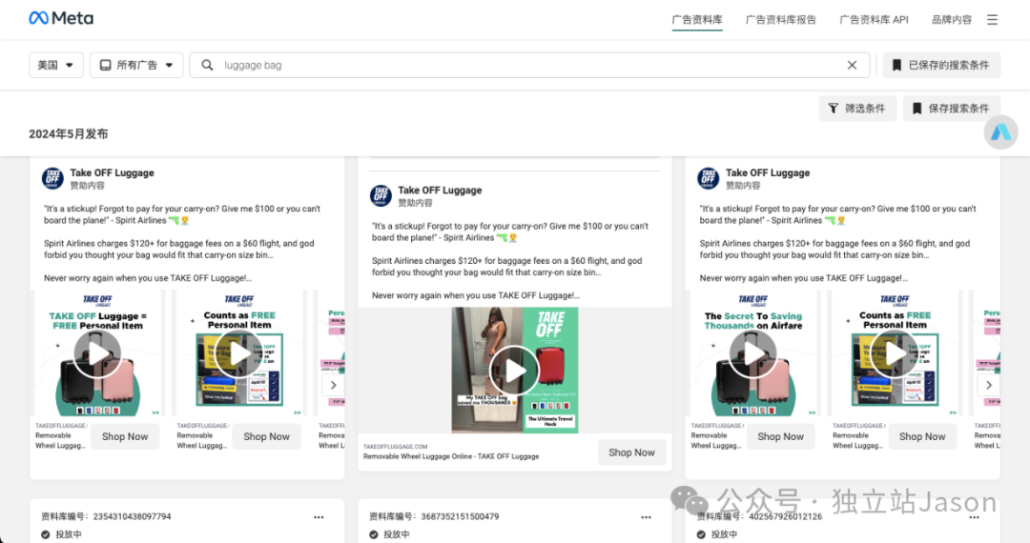Click 赞助内容 label in middle card

pyautogui.click(x=415, y=203)
